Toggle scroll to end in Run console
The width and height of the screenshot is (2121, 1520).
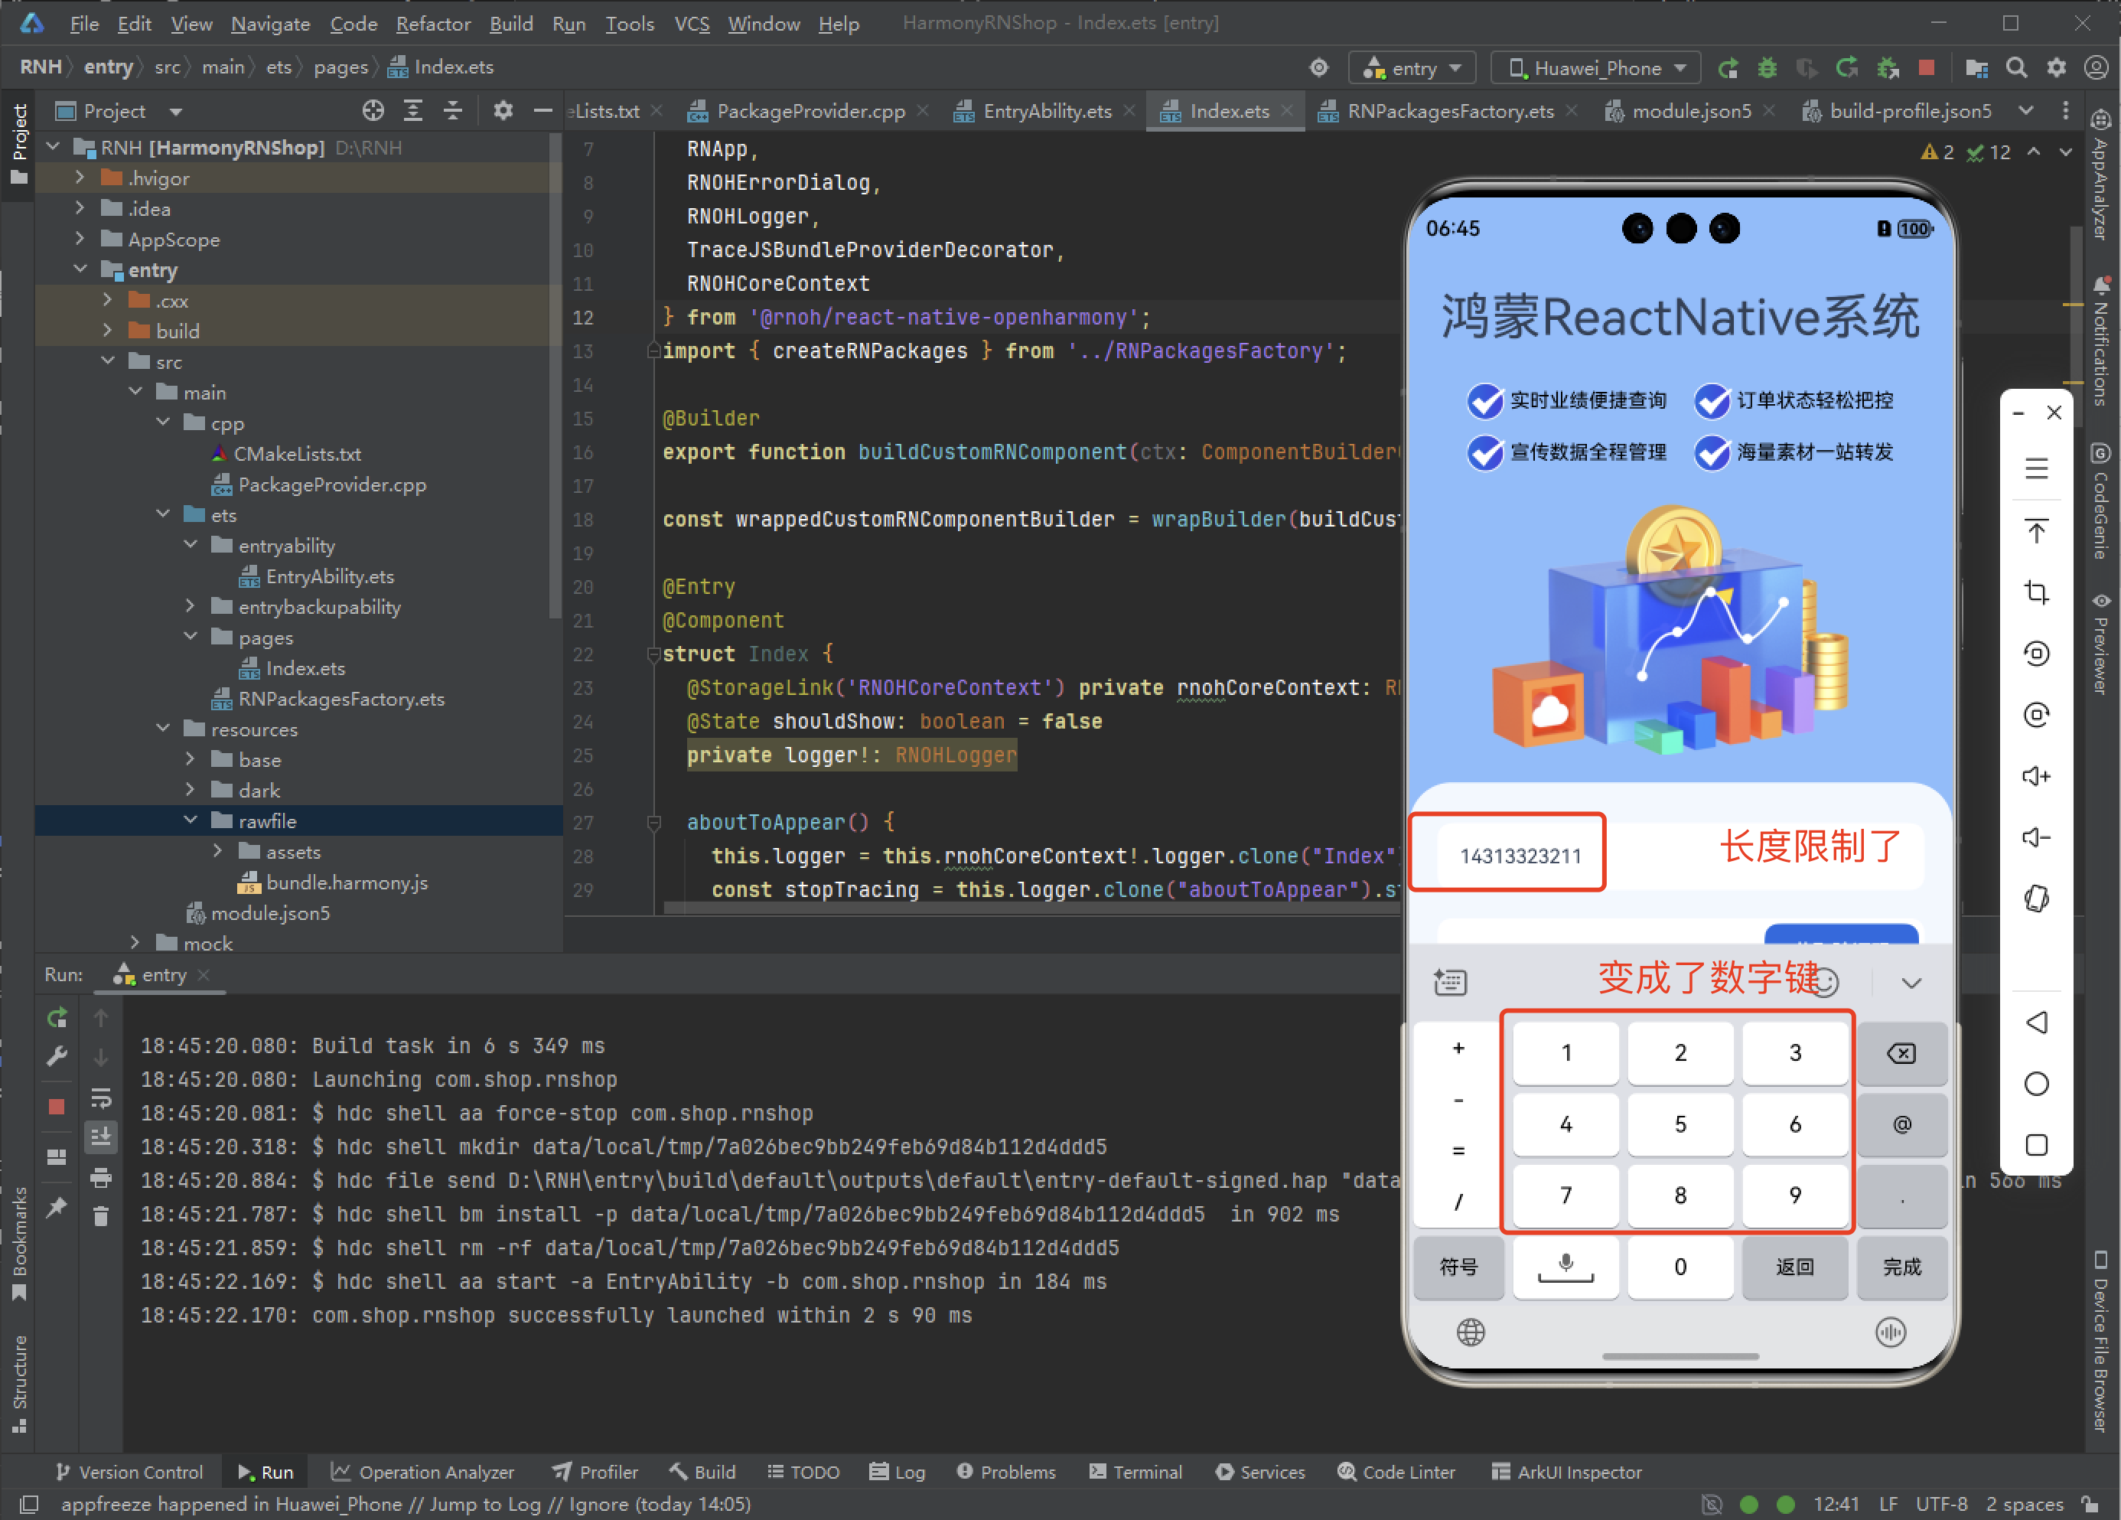click(x=101, y=1137)
